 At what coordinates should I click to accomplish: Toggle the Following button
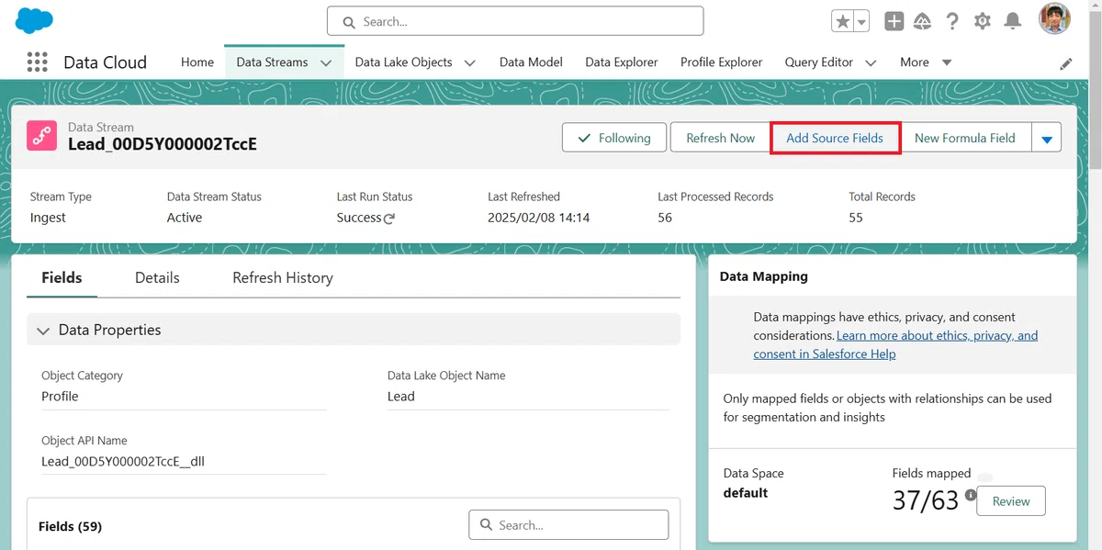click(x=614, y=138)
